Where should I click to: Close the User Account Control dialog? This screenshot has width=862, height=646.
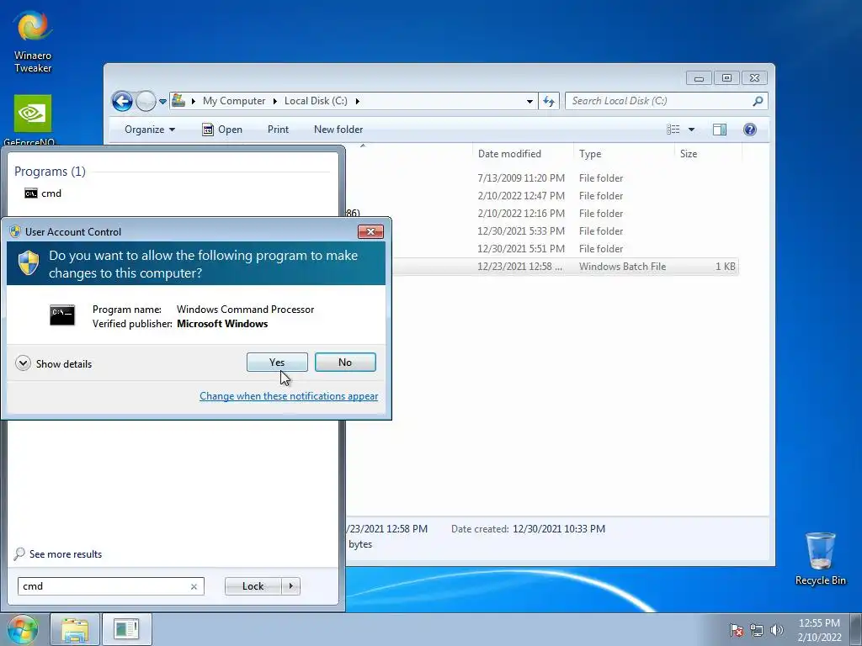tap(370, 232)
